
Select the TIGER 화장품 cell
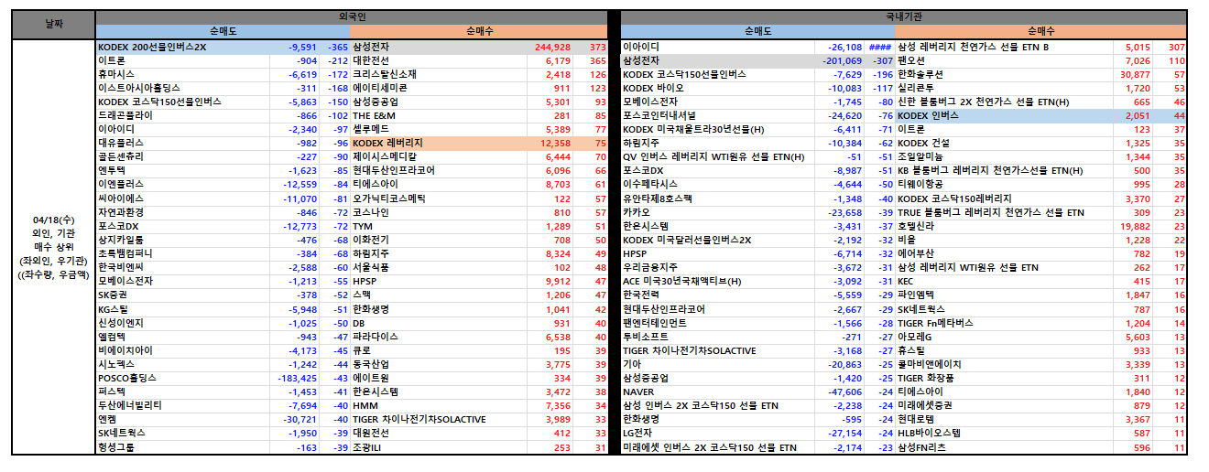1005,378
